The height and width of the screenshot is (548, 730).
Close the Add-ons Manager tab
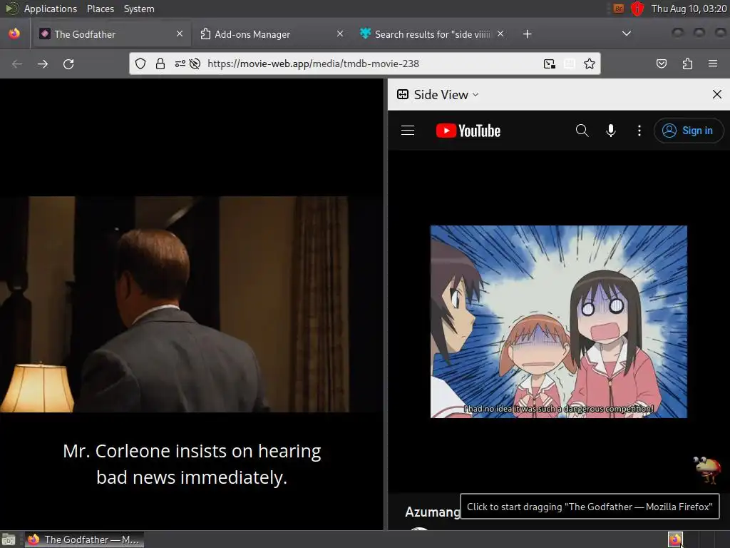click(340, 34)
